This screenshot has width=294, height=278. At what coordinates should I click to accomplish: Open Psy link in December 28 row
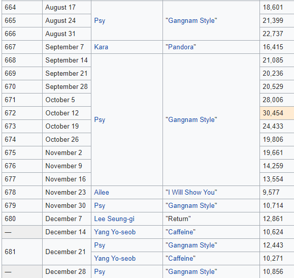click(x=100, y=271)
